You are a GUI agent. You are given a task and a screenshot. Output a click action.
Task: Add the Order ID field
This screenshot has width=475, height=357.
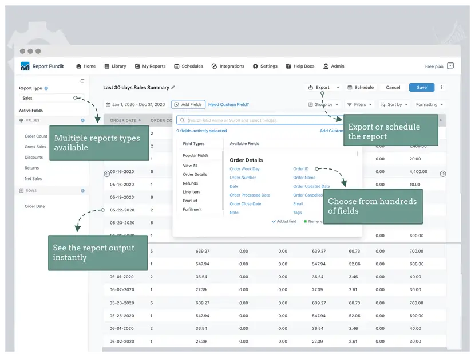point(301,169)
